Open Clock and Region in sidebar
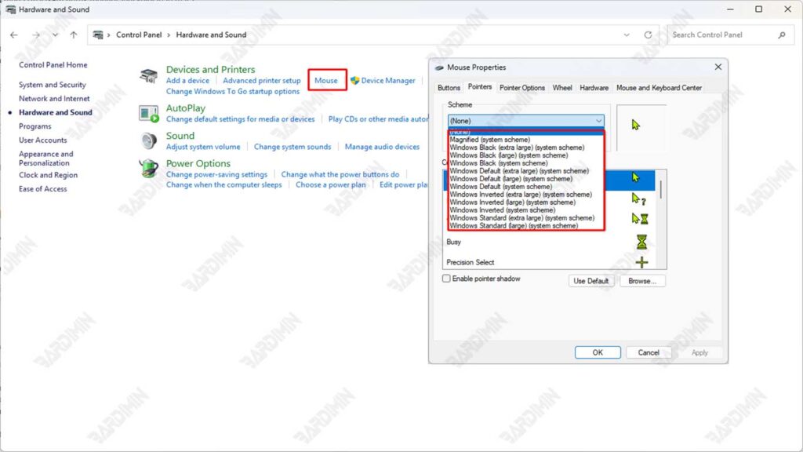 coord(48,175)
